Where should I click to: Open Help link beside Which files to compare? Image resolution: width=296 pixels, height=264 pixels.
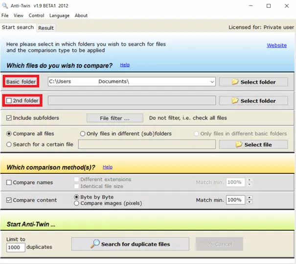[125, 65]
